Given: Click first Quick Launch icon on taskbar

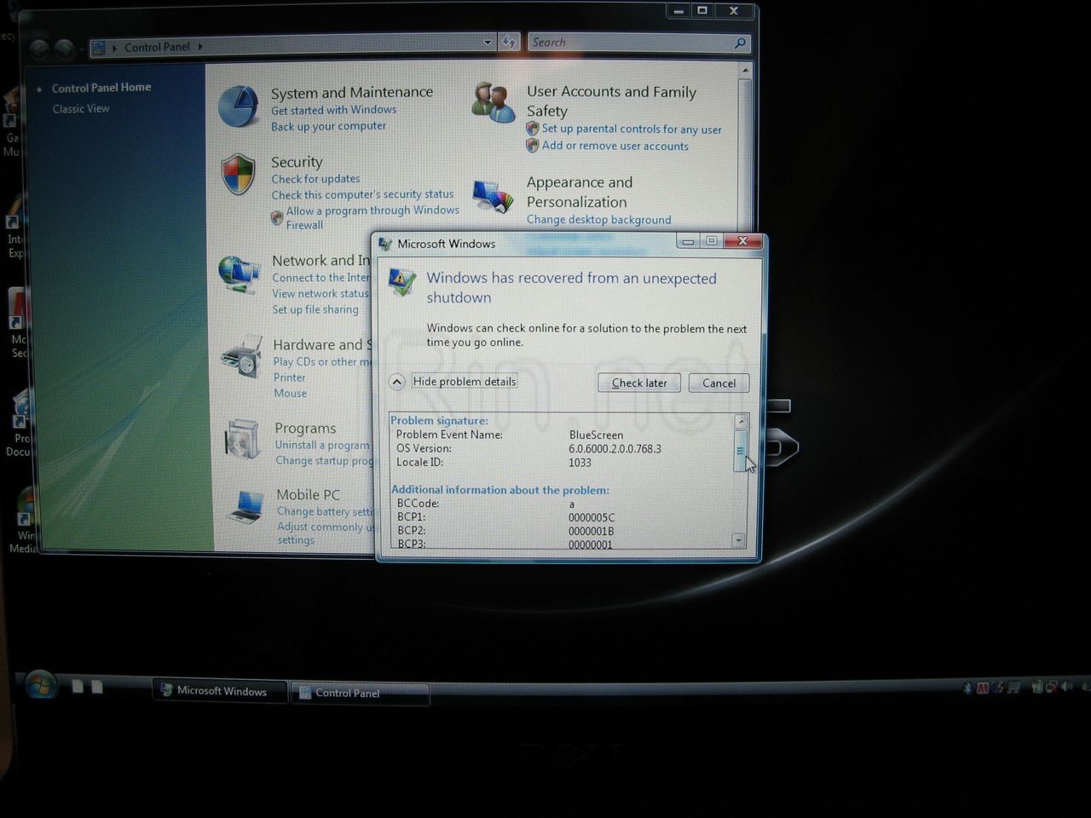Looking at the screenshot, I should (78, 686).
